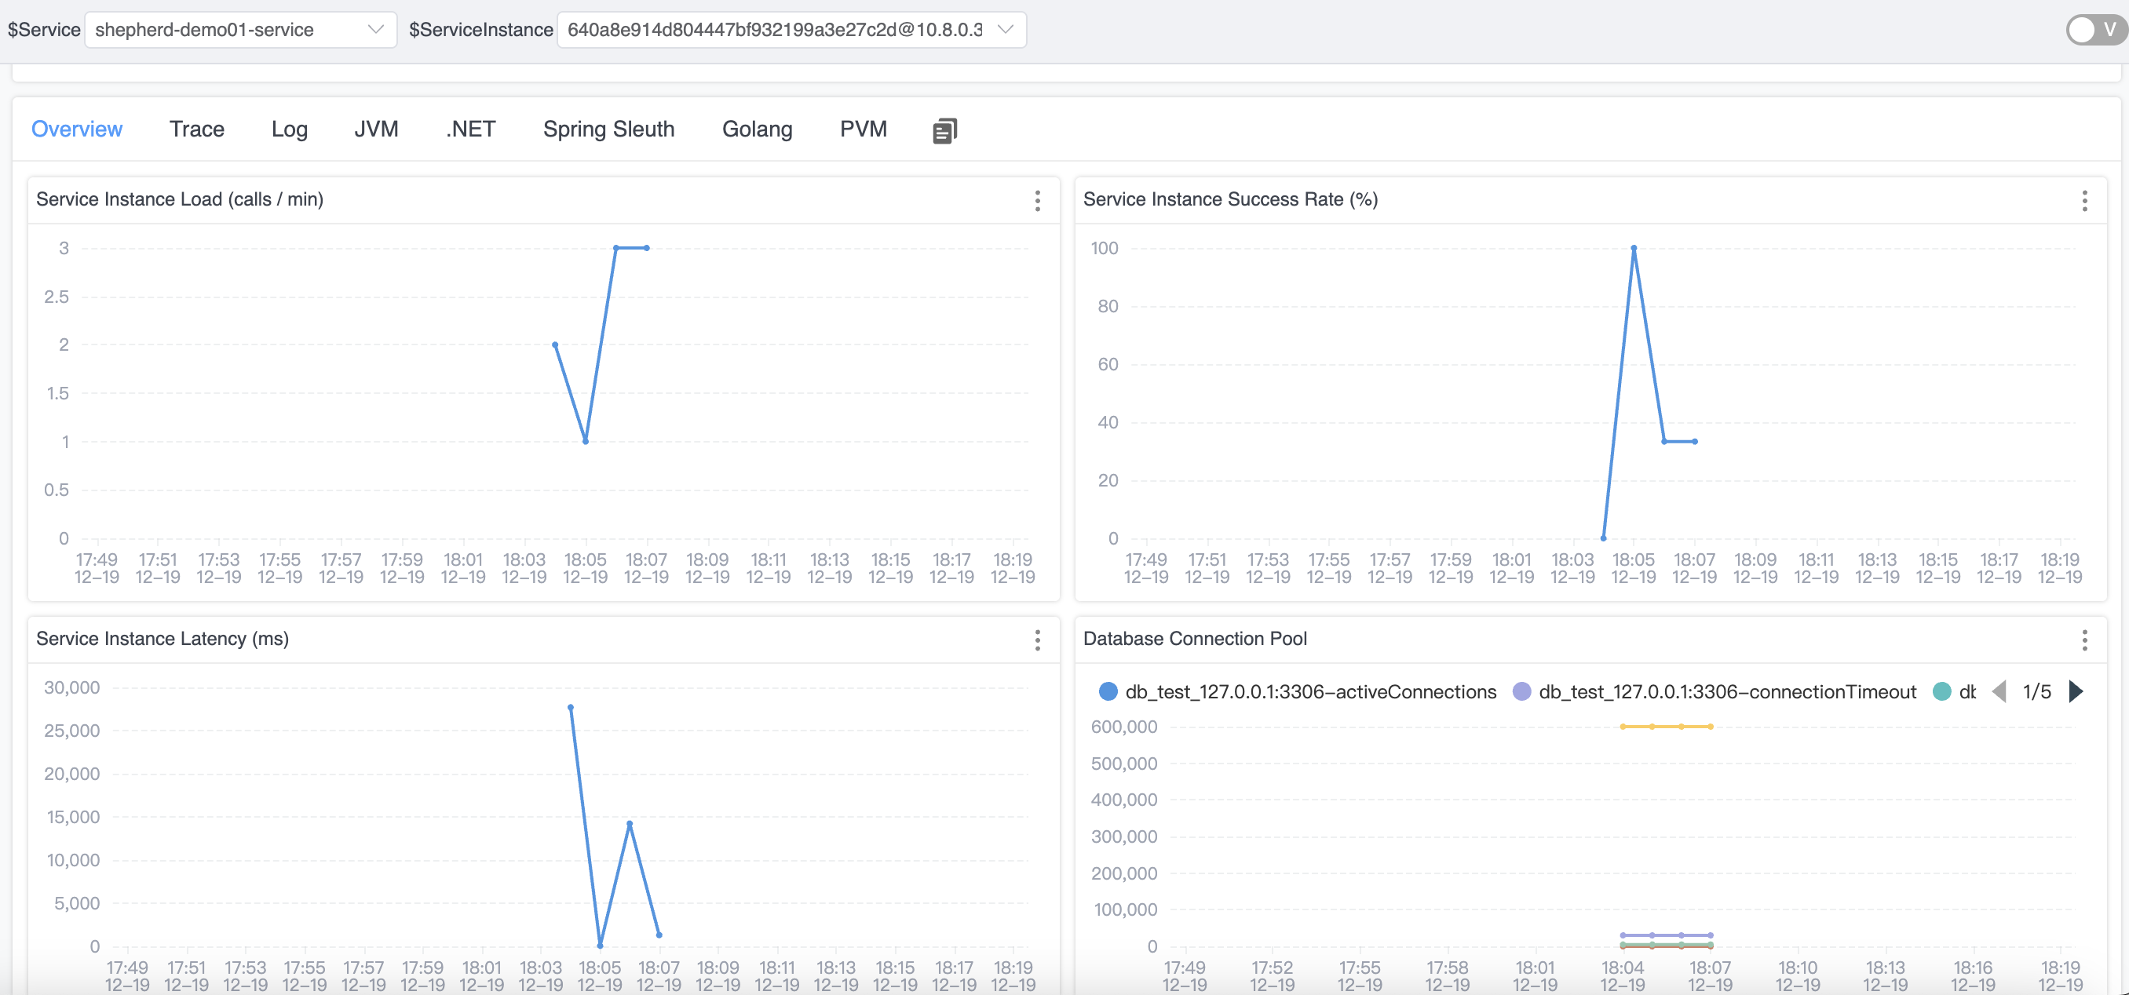
Task: Open Service Instance Latency panel options menu
Action: tap(1037, 640)
